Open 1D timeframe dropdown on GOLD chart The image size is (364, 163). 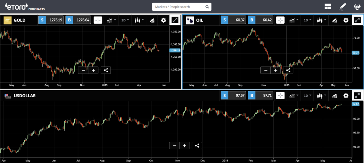coord(125,20)
